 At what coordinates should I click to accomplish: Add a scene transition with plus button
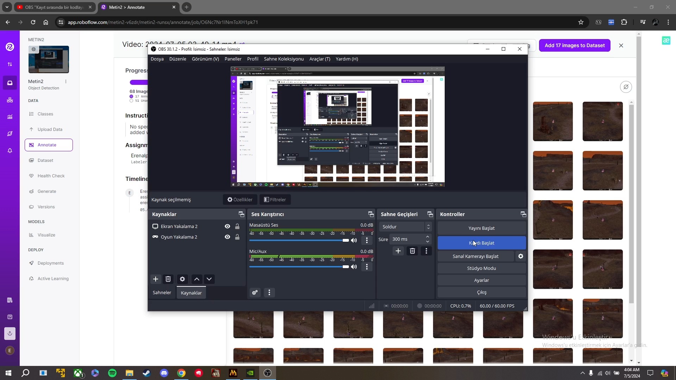click(x=398, y=251)
